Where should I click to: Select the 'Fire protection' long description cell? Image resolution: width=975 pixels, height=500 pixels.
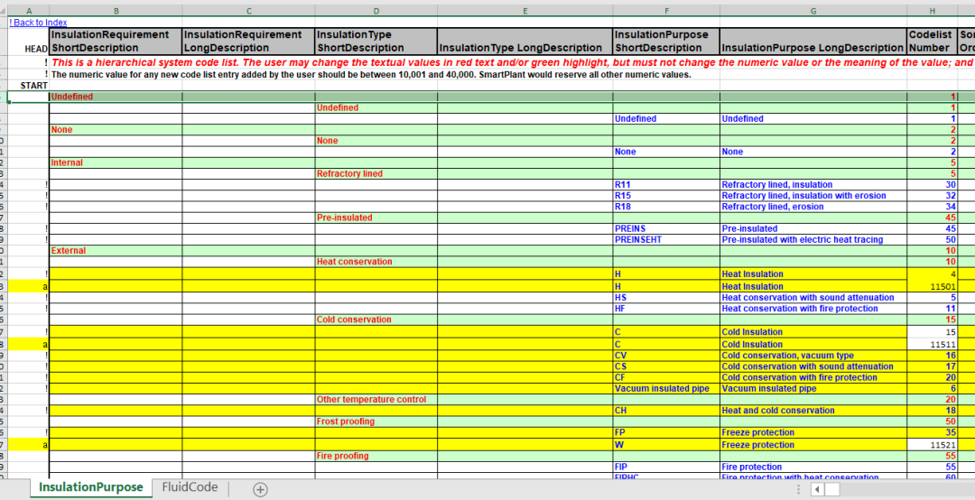pyautogui.click(x=813, y=467)
